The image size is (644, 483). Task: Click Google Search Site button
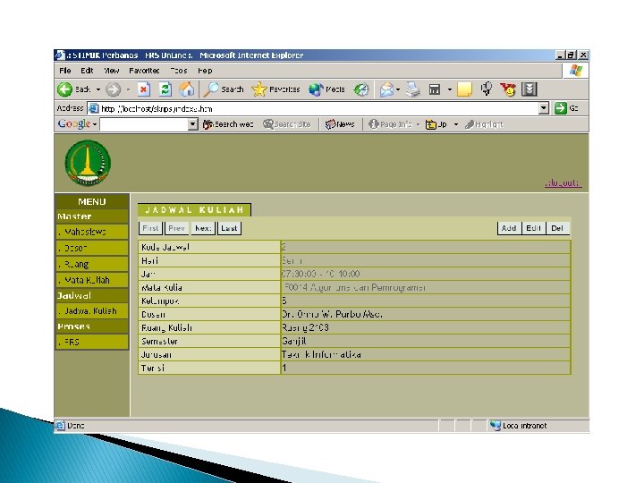click(287, 124)
